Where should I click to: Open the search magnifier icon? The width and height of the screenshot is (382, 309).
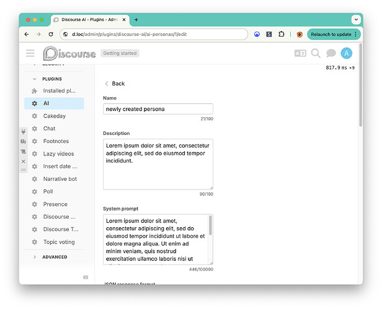click(316, 53)
